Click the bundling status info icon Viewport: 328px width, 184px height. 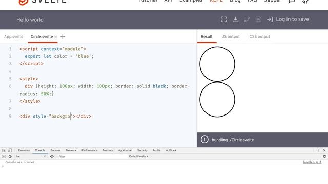pos(204,140)
